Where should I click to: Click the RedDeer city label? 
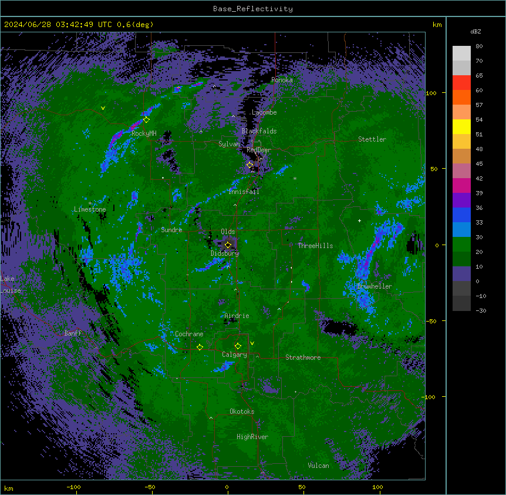pyautogui.click(x=259, y=150)
